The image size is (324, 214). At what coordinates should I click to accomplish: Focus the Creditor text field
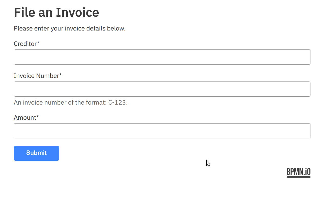click(162, 57)
